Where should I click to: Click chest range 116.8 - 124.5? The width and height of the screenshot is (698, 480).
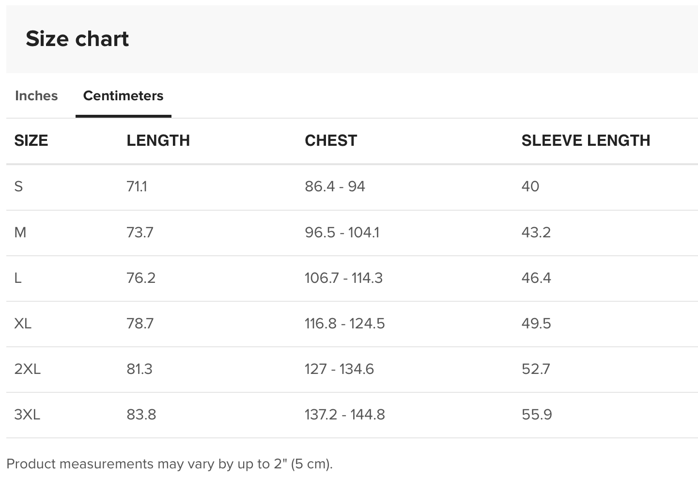pos(344,324)
